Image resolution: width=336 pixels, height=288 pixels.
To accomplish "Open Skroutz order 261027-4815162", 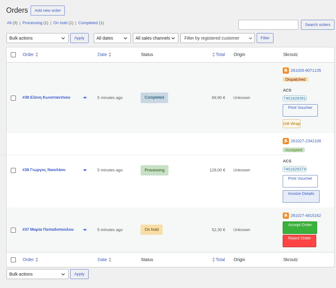I will (x=306, y=215).
